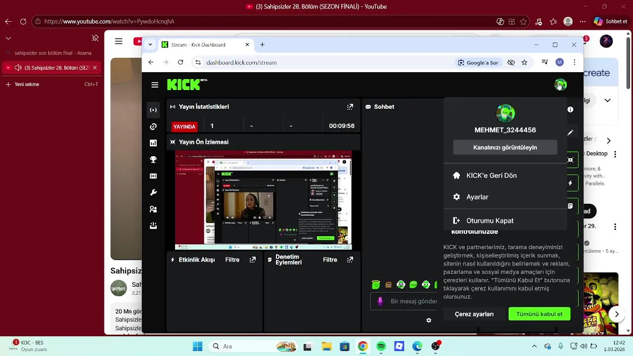This screenshot has width=633, height=356.
Task: Reload the Kick dashboard page
Action: click(181, 62)
